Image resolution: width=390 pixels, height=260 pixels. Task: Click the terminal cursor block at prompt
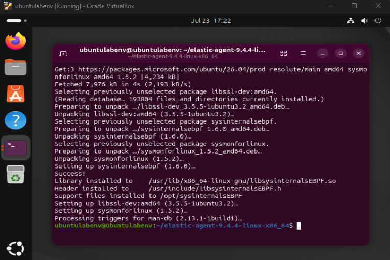tap(299, 226)
